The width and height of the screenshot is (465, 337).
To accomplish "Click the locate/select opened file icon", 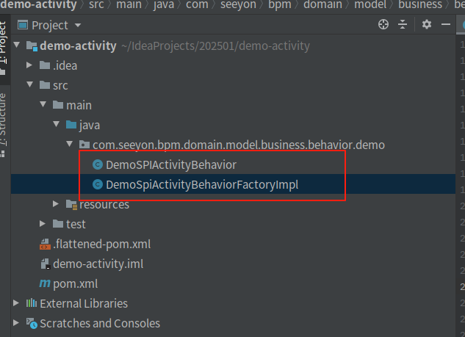I will [x=383, y=25].
